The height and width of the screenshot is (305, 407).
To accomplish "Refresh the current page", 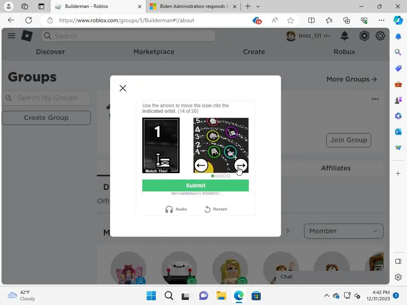I will click(x=29, y=20).
